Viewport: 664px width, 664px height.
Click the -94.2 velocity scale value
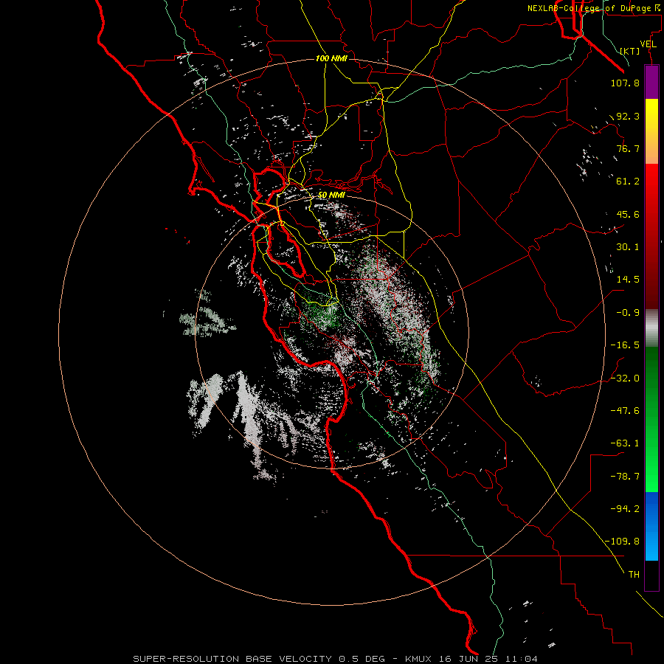[625, 509]
